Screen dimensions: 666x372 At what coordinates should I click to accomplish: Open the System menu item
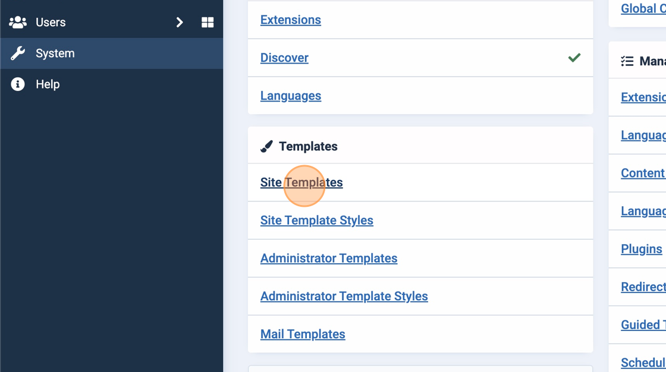coord(55,53)
